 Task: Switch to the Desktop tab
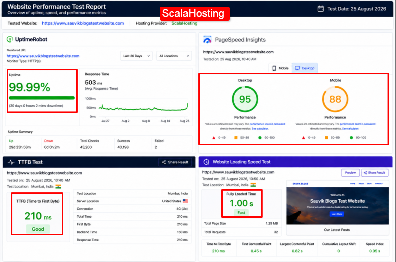coord(305,68)
